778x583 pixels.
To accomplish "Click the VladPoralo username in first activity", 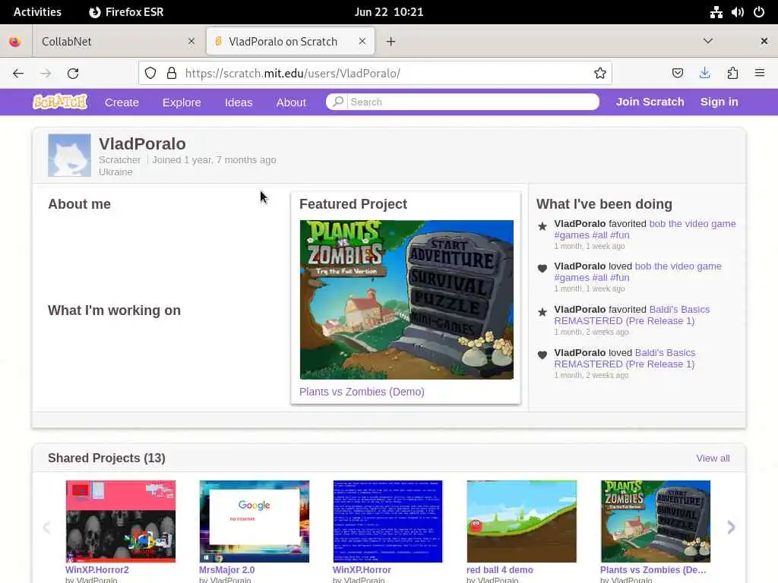I will coord(580,224).
